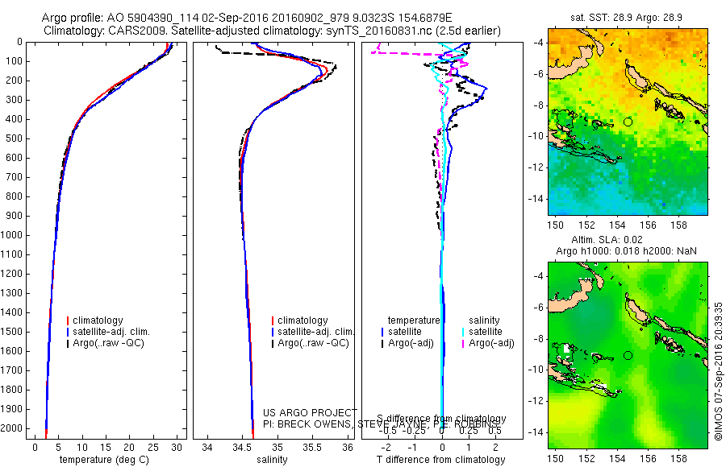Click the float position circle on SST map
The image size is (726, 467).
(x=628, y=122)
